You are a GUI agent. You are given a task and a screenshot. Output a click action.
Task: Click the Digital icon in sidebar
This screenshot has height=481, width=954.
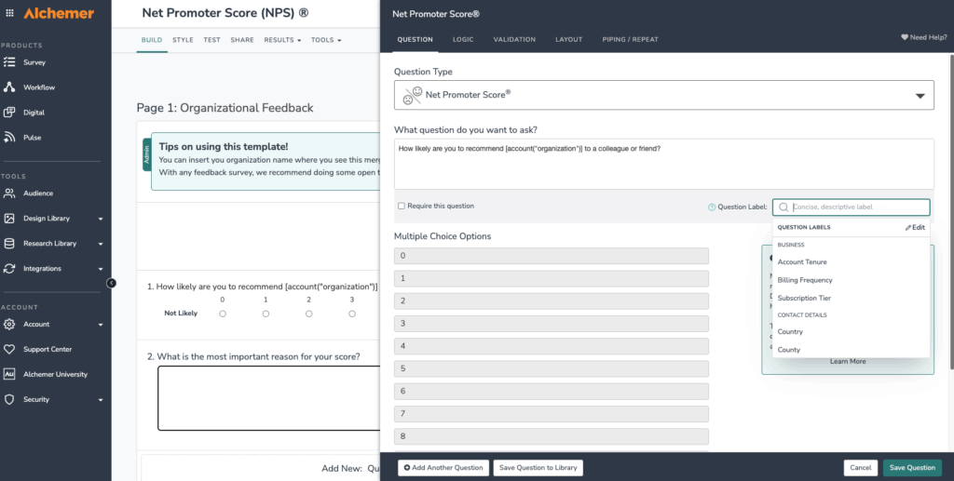point(9,112)
